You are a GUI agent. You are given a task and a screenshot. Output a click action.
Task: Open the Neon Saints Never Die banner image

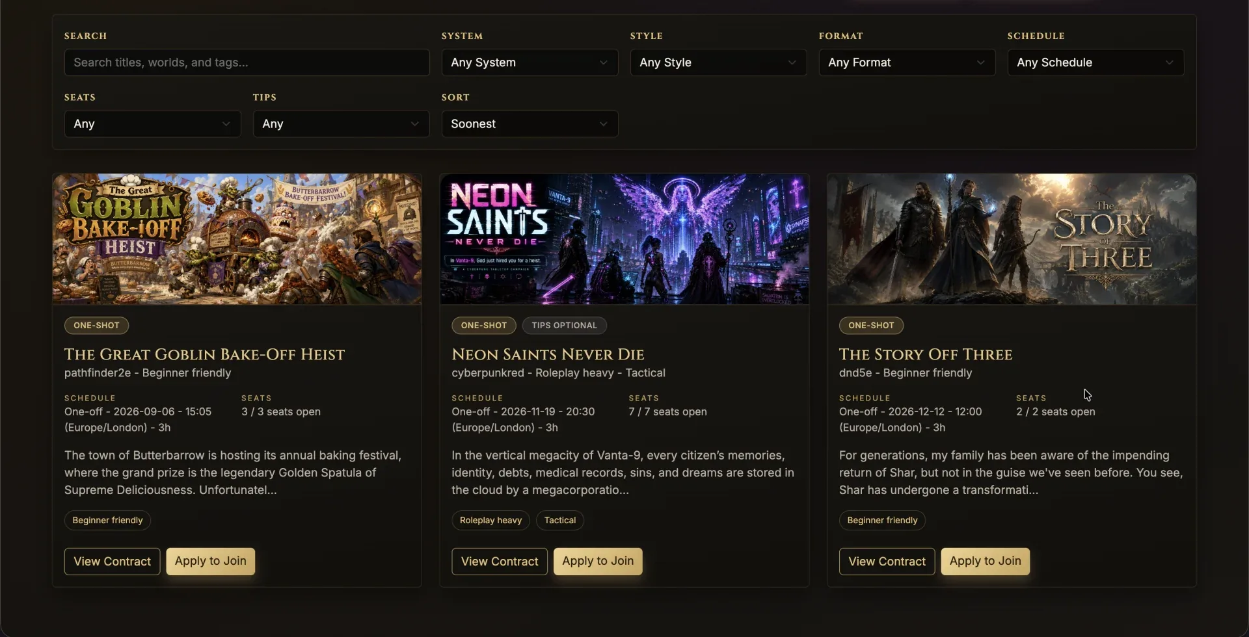[624, 239]
